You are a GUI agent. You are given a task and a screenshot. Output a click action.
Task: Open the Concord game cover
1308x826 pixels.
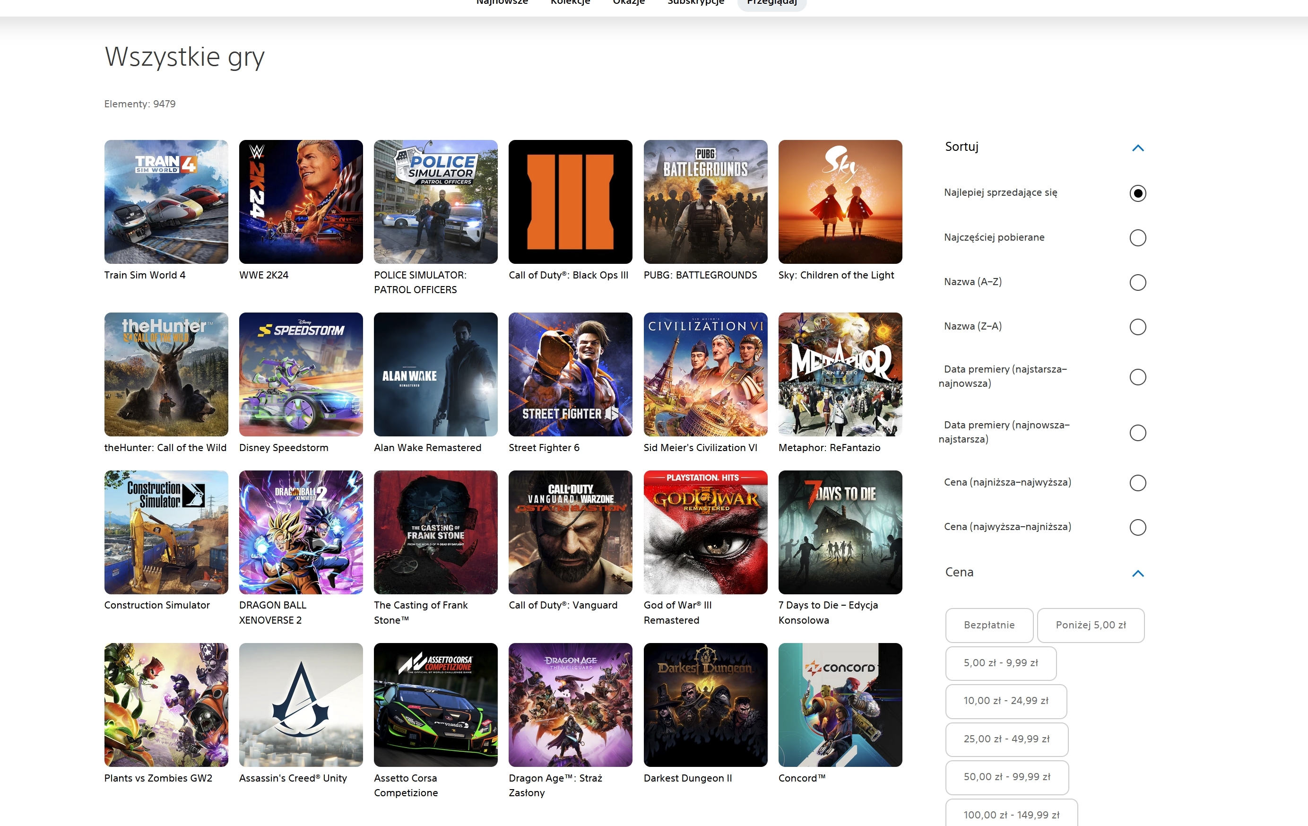(840, 704)
